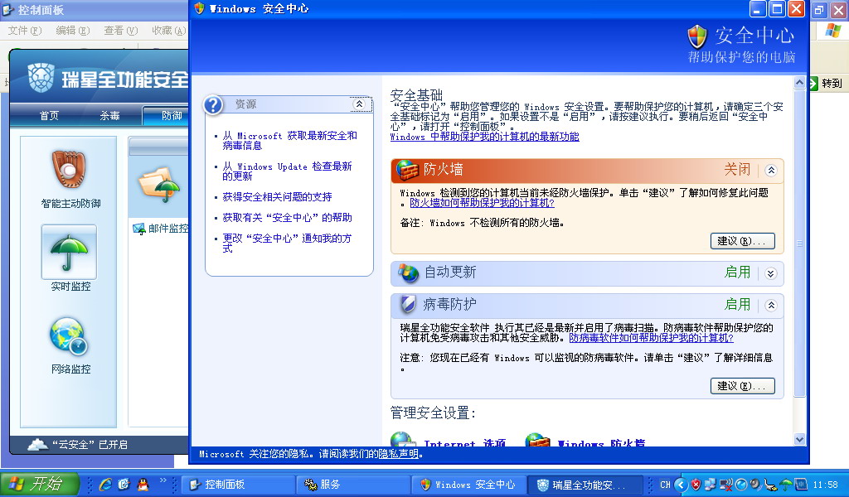The width and height of the screenshot is (849, 497).
Task: Click 建议 button in 防火墙 section
Action: 742,241
